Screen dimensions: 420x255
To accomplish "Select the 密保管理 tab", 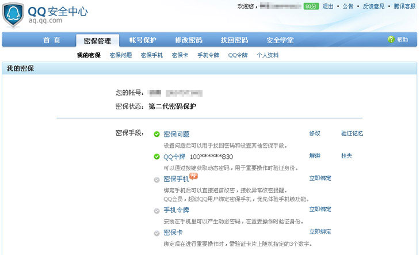I will pyautogui.click(x=97, y=41).
